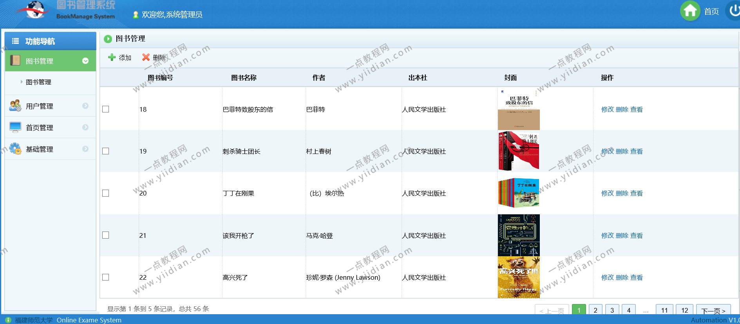Toggle checkbox for 高兴死了 row
This screenshot has width=740, height=324.
[x=105, y=277]
